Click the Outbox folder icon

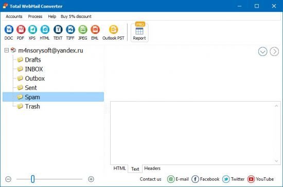point(20,78)
